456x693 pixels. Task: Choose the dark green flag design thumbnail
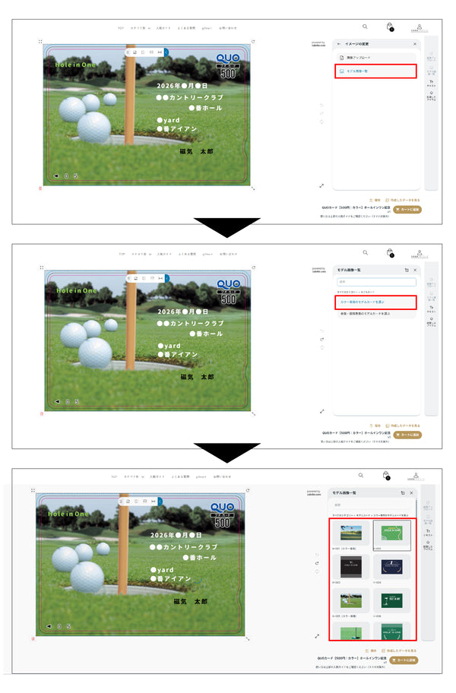pos(392,600)
